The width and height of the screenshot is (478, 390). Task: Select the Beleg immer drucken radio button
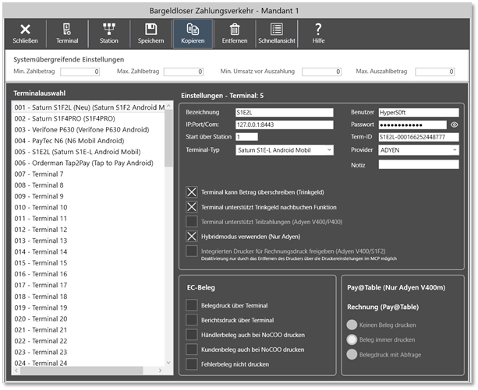pos(352,340)
